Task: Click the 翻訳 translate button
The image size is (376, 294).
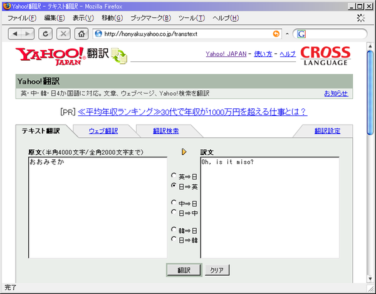Action: (x=184, y=270)
